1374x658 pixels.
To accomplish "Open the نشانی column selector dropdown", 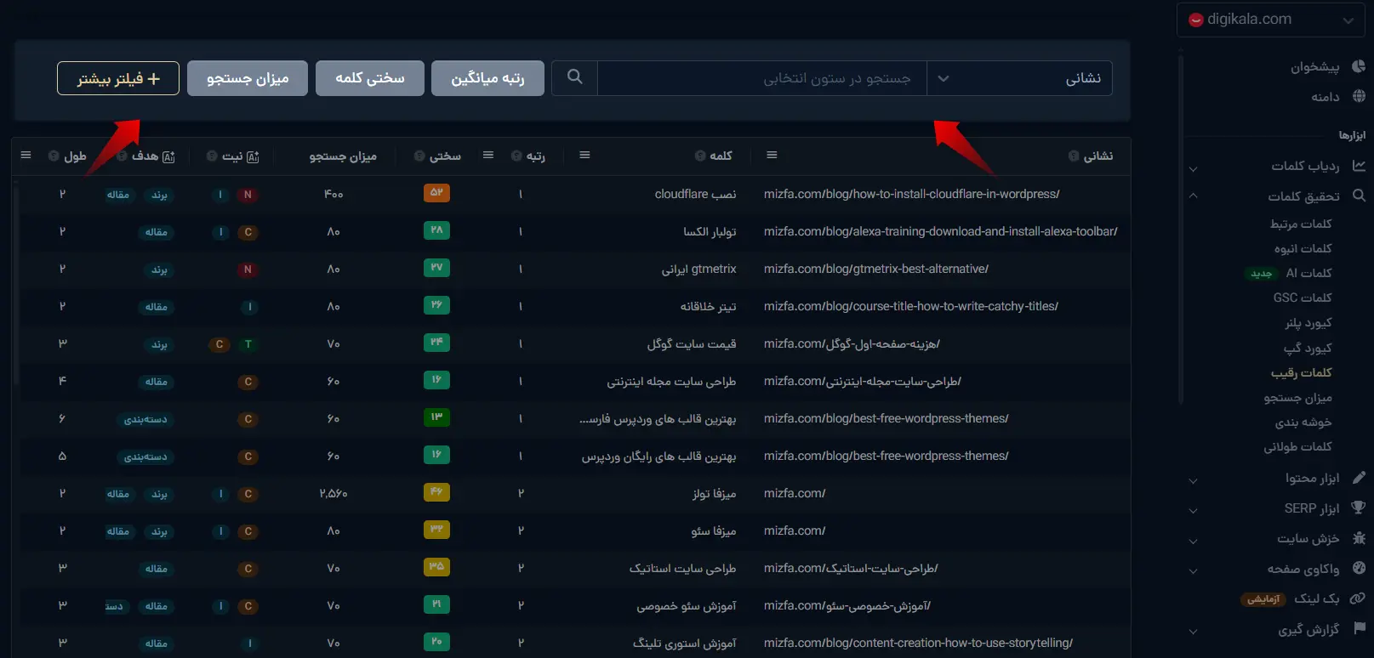I will coord(1019,78).
